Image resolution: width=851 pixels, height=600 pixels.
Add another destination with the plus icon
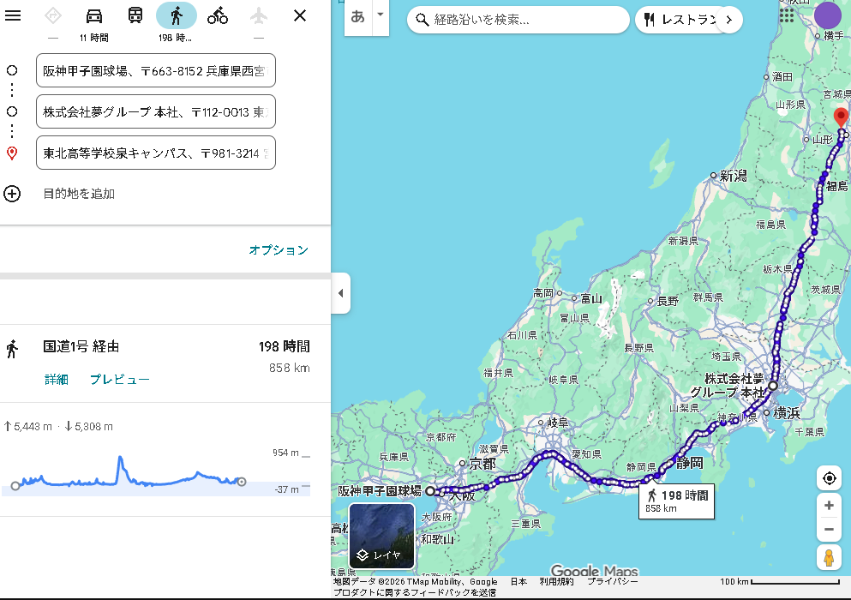click(x=12, y=194)
